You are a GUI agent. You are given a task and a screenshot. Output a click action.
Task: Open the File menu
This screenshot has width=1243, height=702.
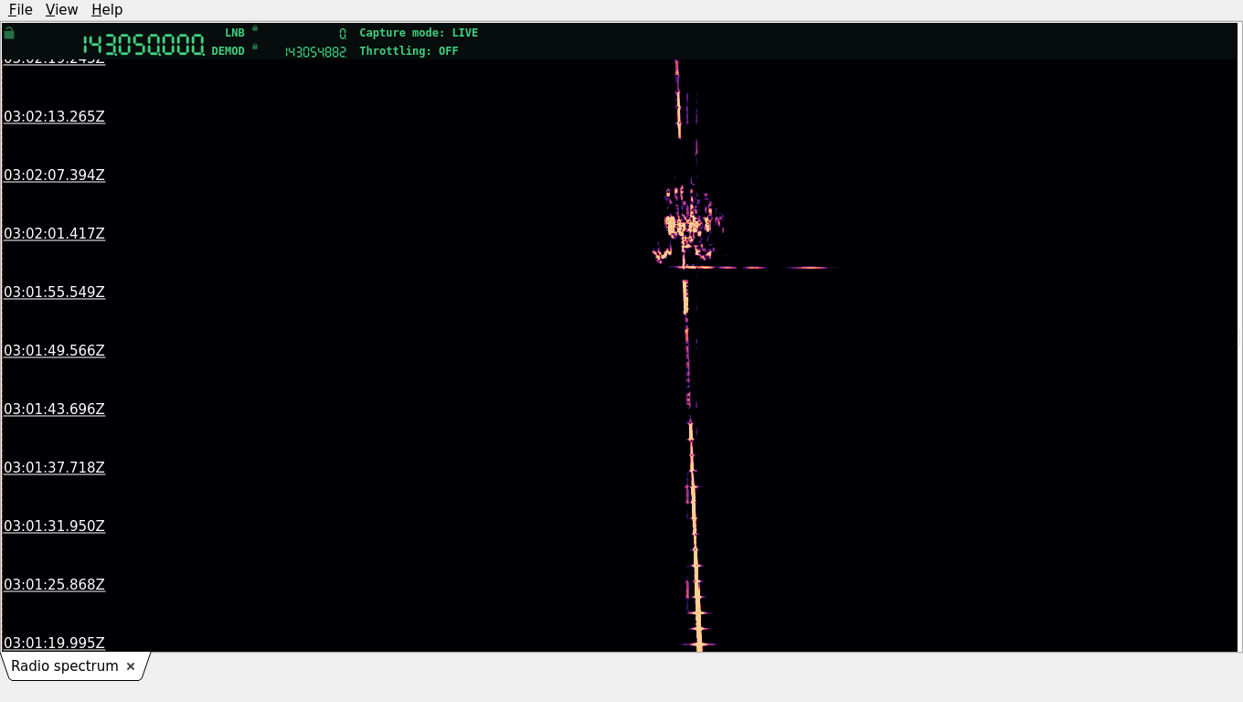(20, 9)
